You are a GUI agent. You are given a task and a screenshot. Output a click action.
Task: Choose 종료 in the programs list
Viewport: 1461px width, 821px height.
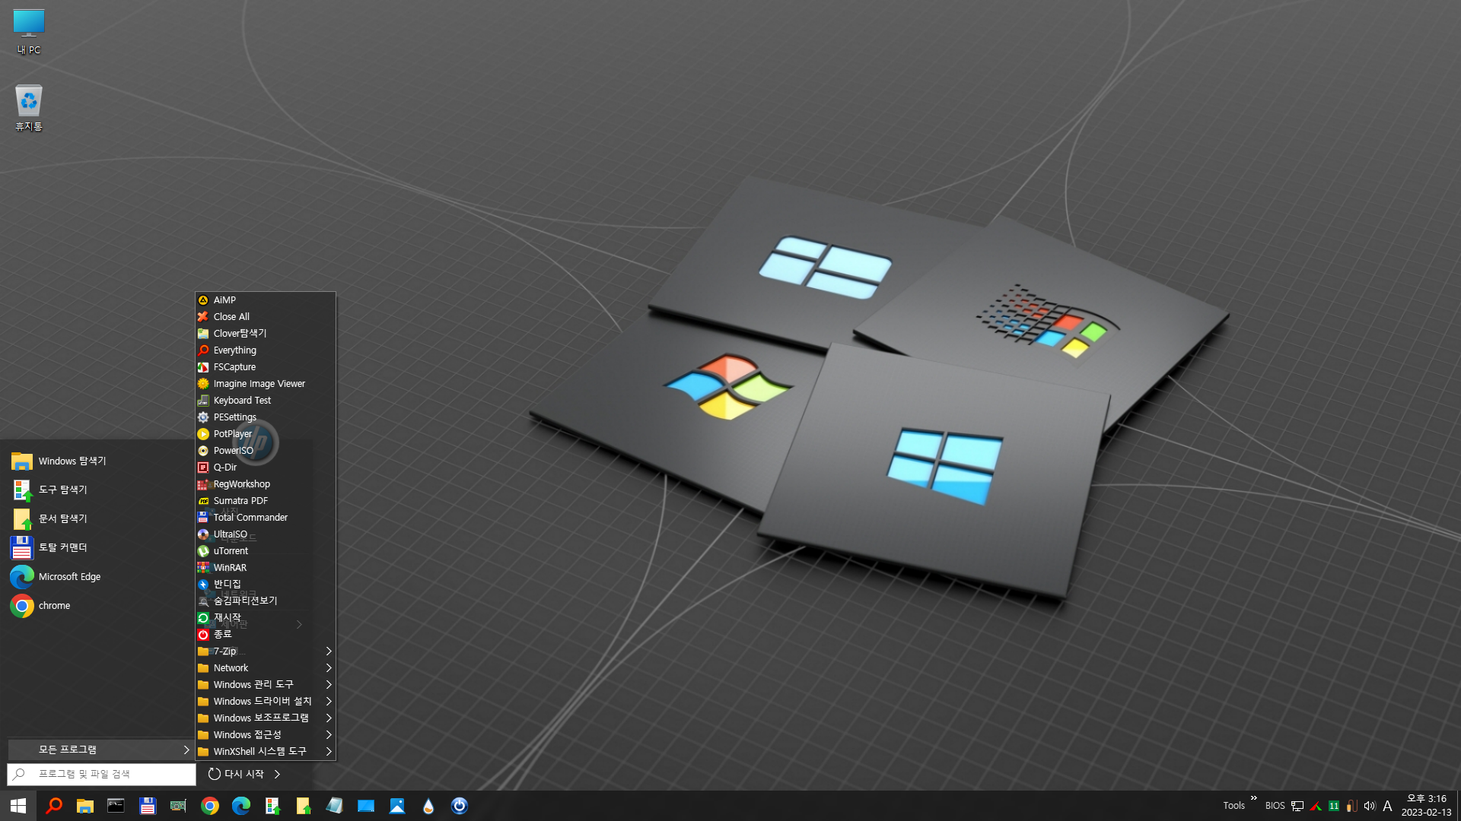coord(265,635)
